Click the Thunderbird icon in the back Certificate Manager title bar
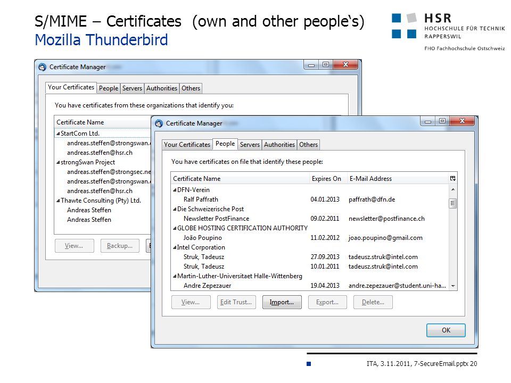This screenshot has height=383, width=511. [43, 67]
